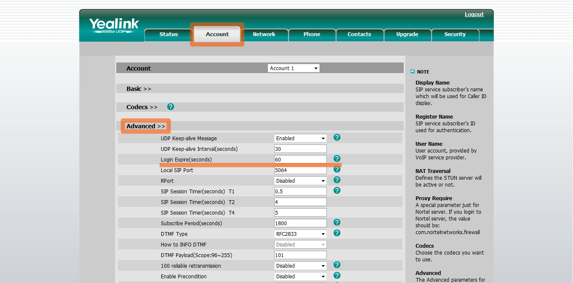Click help icon for Login Expire
The width and height of the screenshot is (573, 283).
[x=337, y=158]
